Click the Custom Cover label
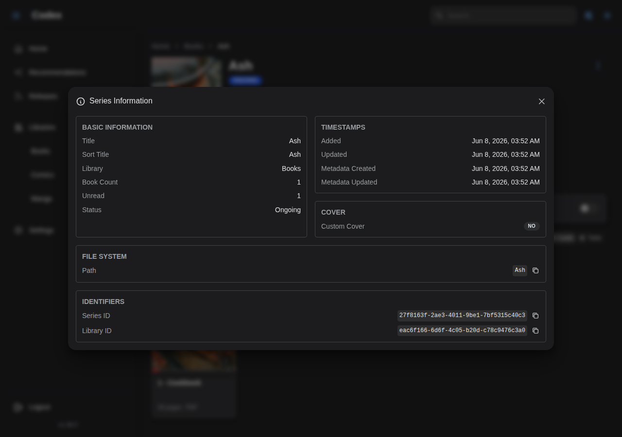Viewport: 622px width, 437px height. pos(343,226)
